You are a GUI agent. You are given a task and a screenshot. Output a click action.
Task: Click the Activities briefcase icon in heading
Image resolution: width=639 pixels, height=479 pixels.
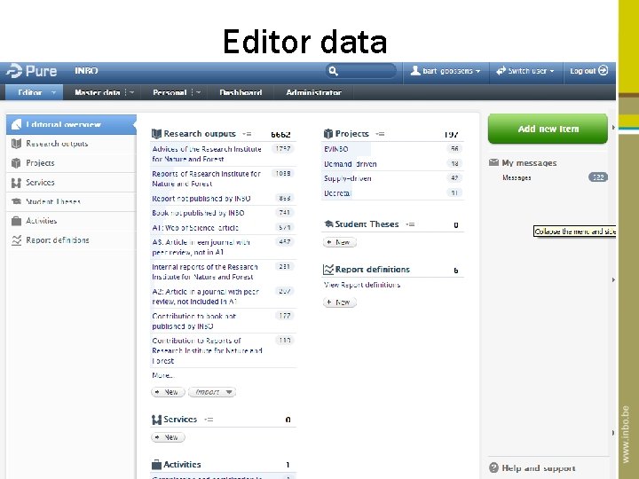[156, 465]
